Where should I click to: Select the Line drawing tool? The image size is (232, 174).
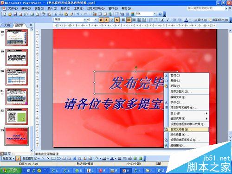tap(43, 158)
